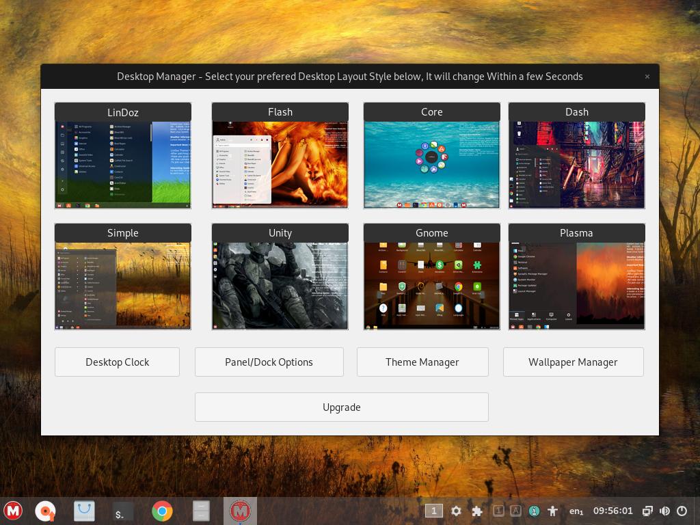Choose the Unity layout preview
Viewport: 700px width, 525px height.
(x=280, y=276)
